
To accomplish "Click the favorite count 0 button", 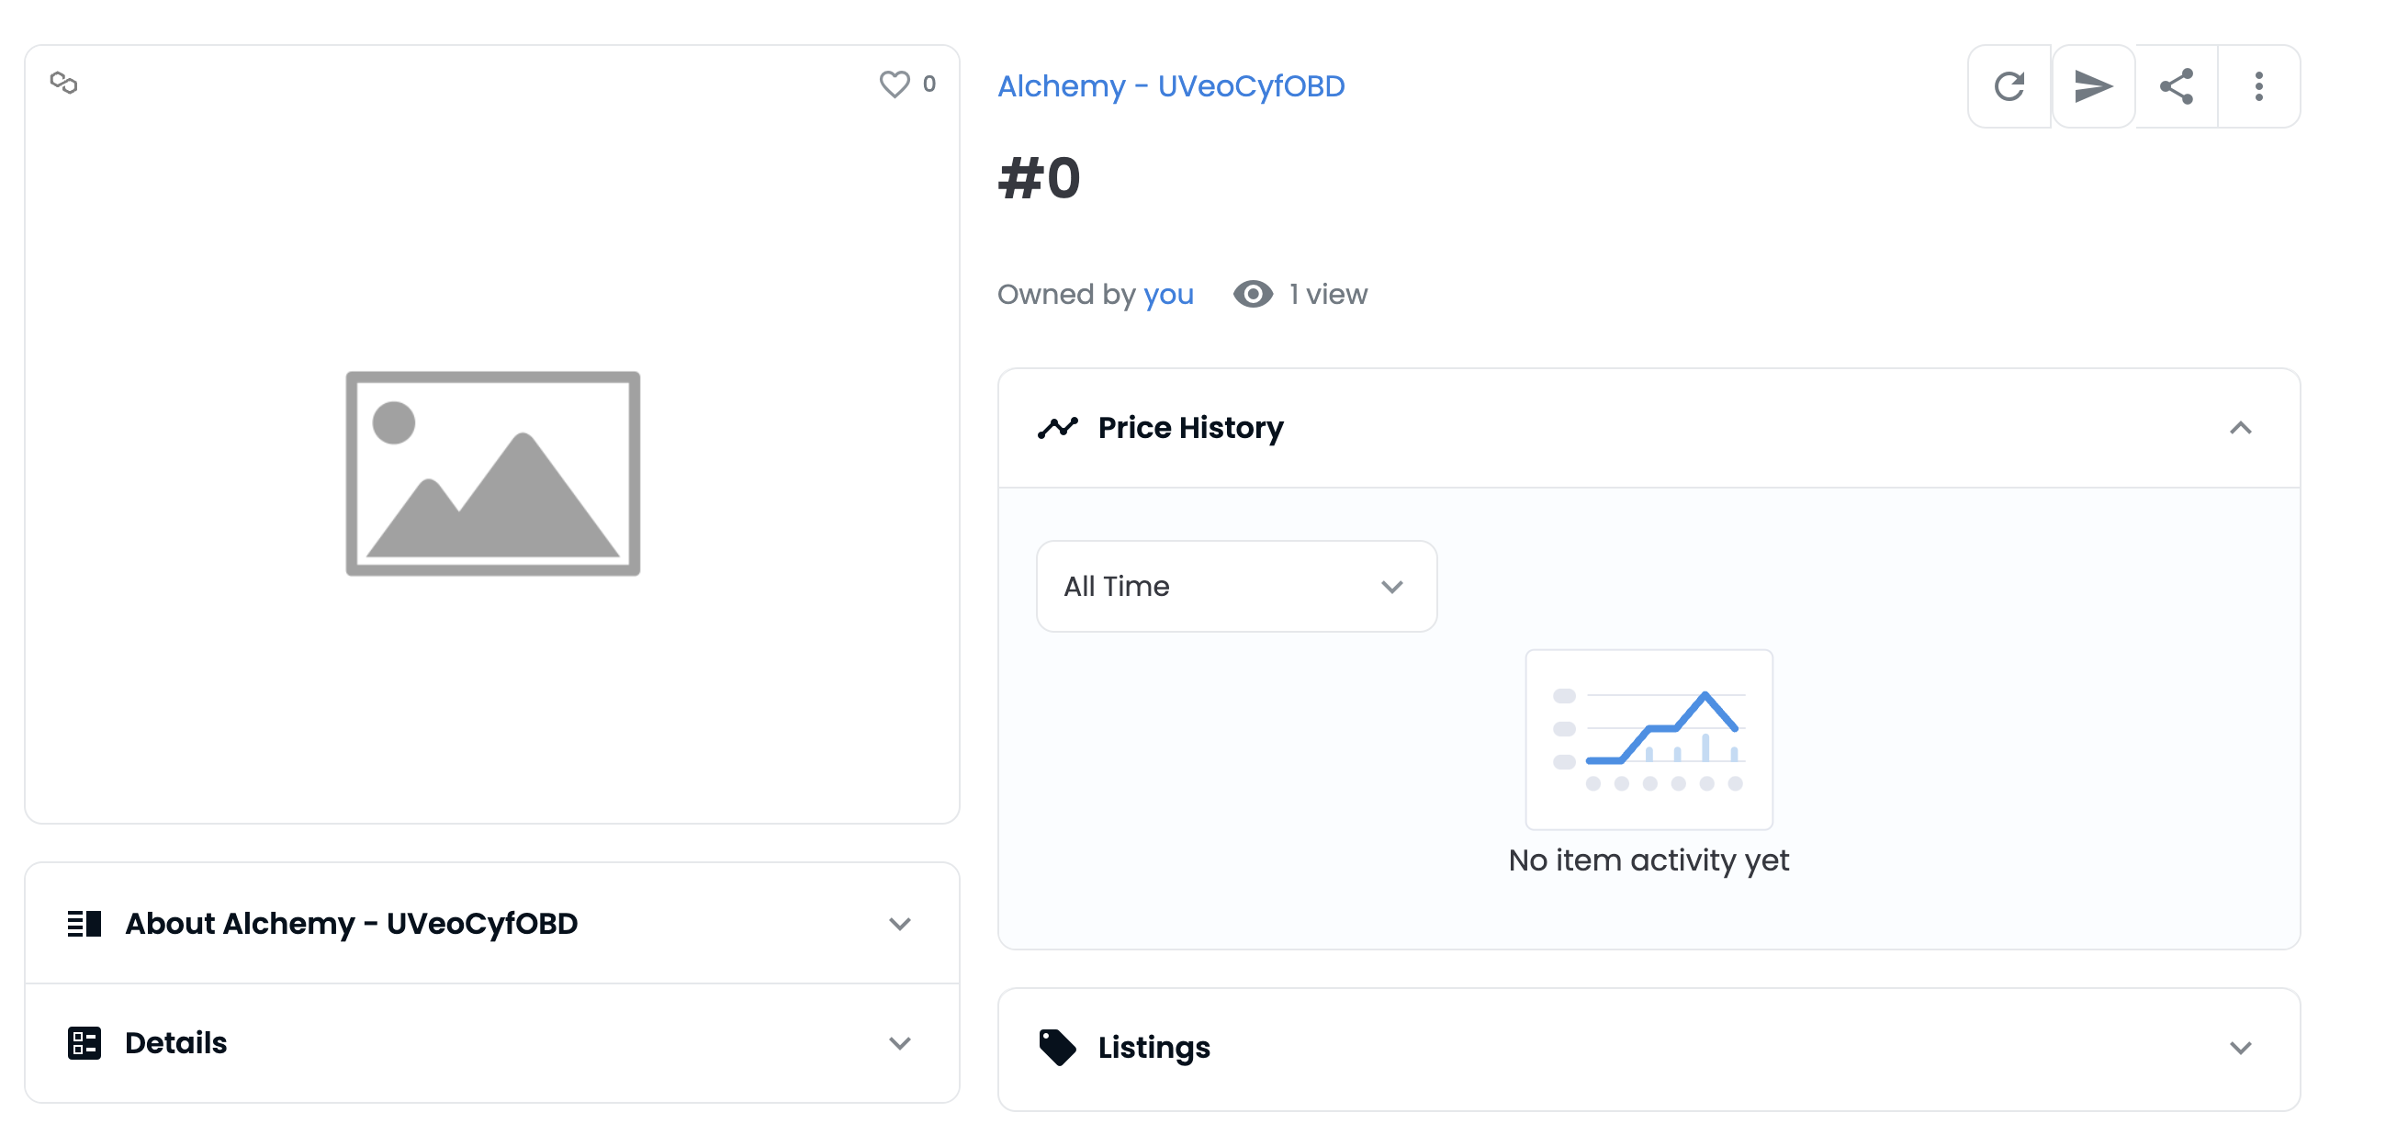I will coord(909,84).
